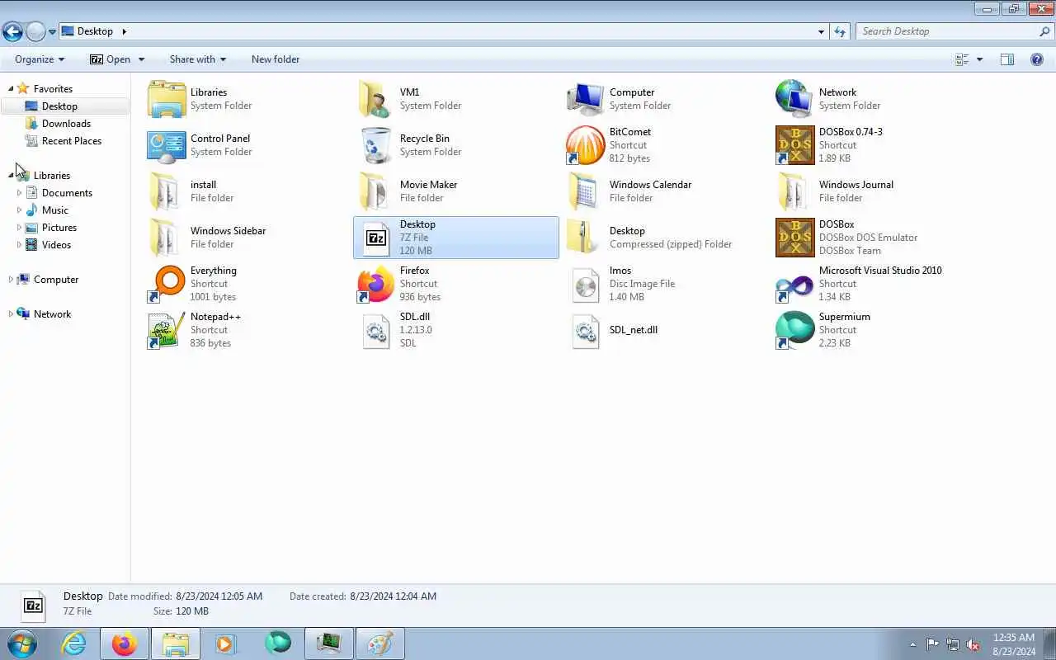The image size is (1056, 660).
Task: Select Downloads in Favorites
Action: pyautogui.click(x=66, y=124)
